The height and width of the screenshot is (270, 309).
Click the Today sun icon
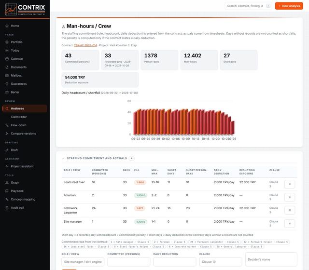coord(7,50)
